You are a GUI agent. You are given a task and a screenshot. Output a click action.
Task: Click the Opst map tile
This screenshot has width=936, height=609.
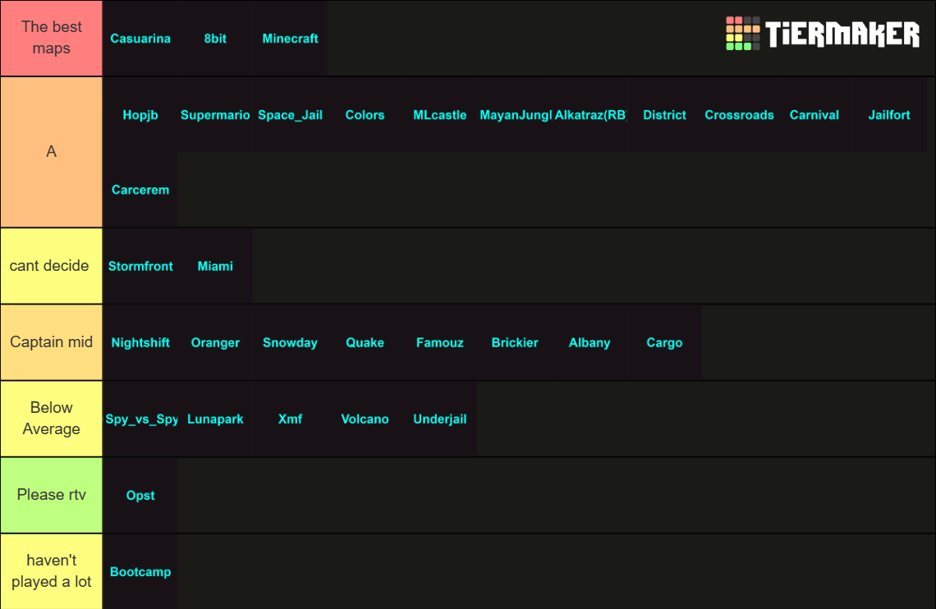click(140, 495)
